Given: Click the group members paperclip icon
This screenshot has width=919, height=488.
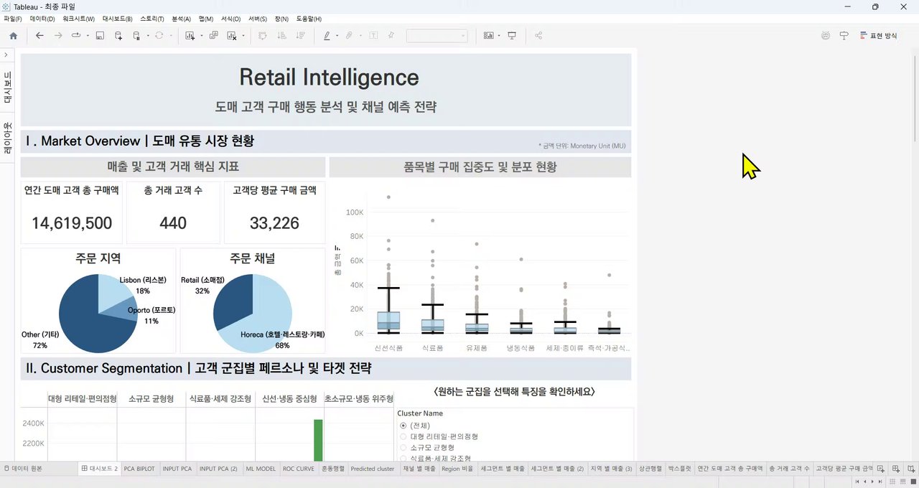Looking at the screenshot, I should click(349, 35).
